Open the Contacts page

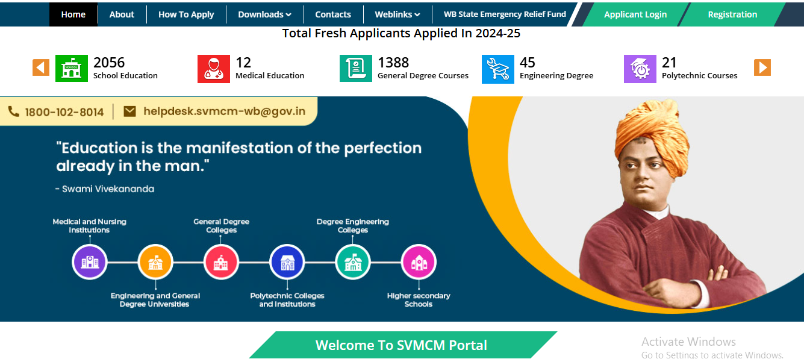(333, 14)
